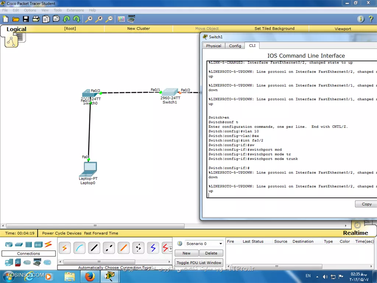Screen dimensions: 377x283
Task: Choose the Phone cable connection
Action: coord(138,248)
